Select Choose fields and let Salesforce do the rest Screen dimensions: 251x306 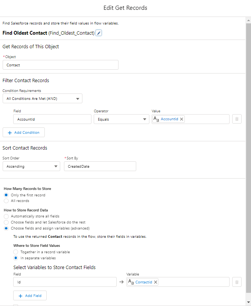[6, 222]
